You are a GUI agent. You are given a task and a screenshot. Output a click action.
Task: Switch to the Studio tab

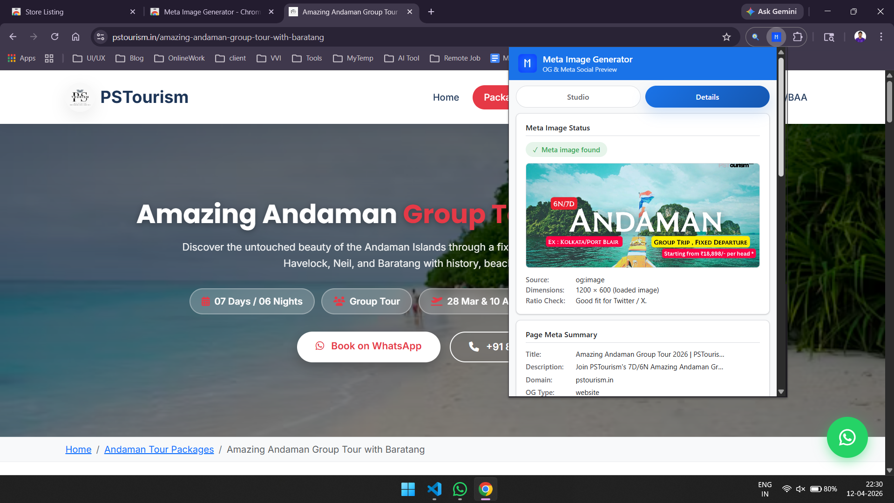[x=578, y=97]
